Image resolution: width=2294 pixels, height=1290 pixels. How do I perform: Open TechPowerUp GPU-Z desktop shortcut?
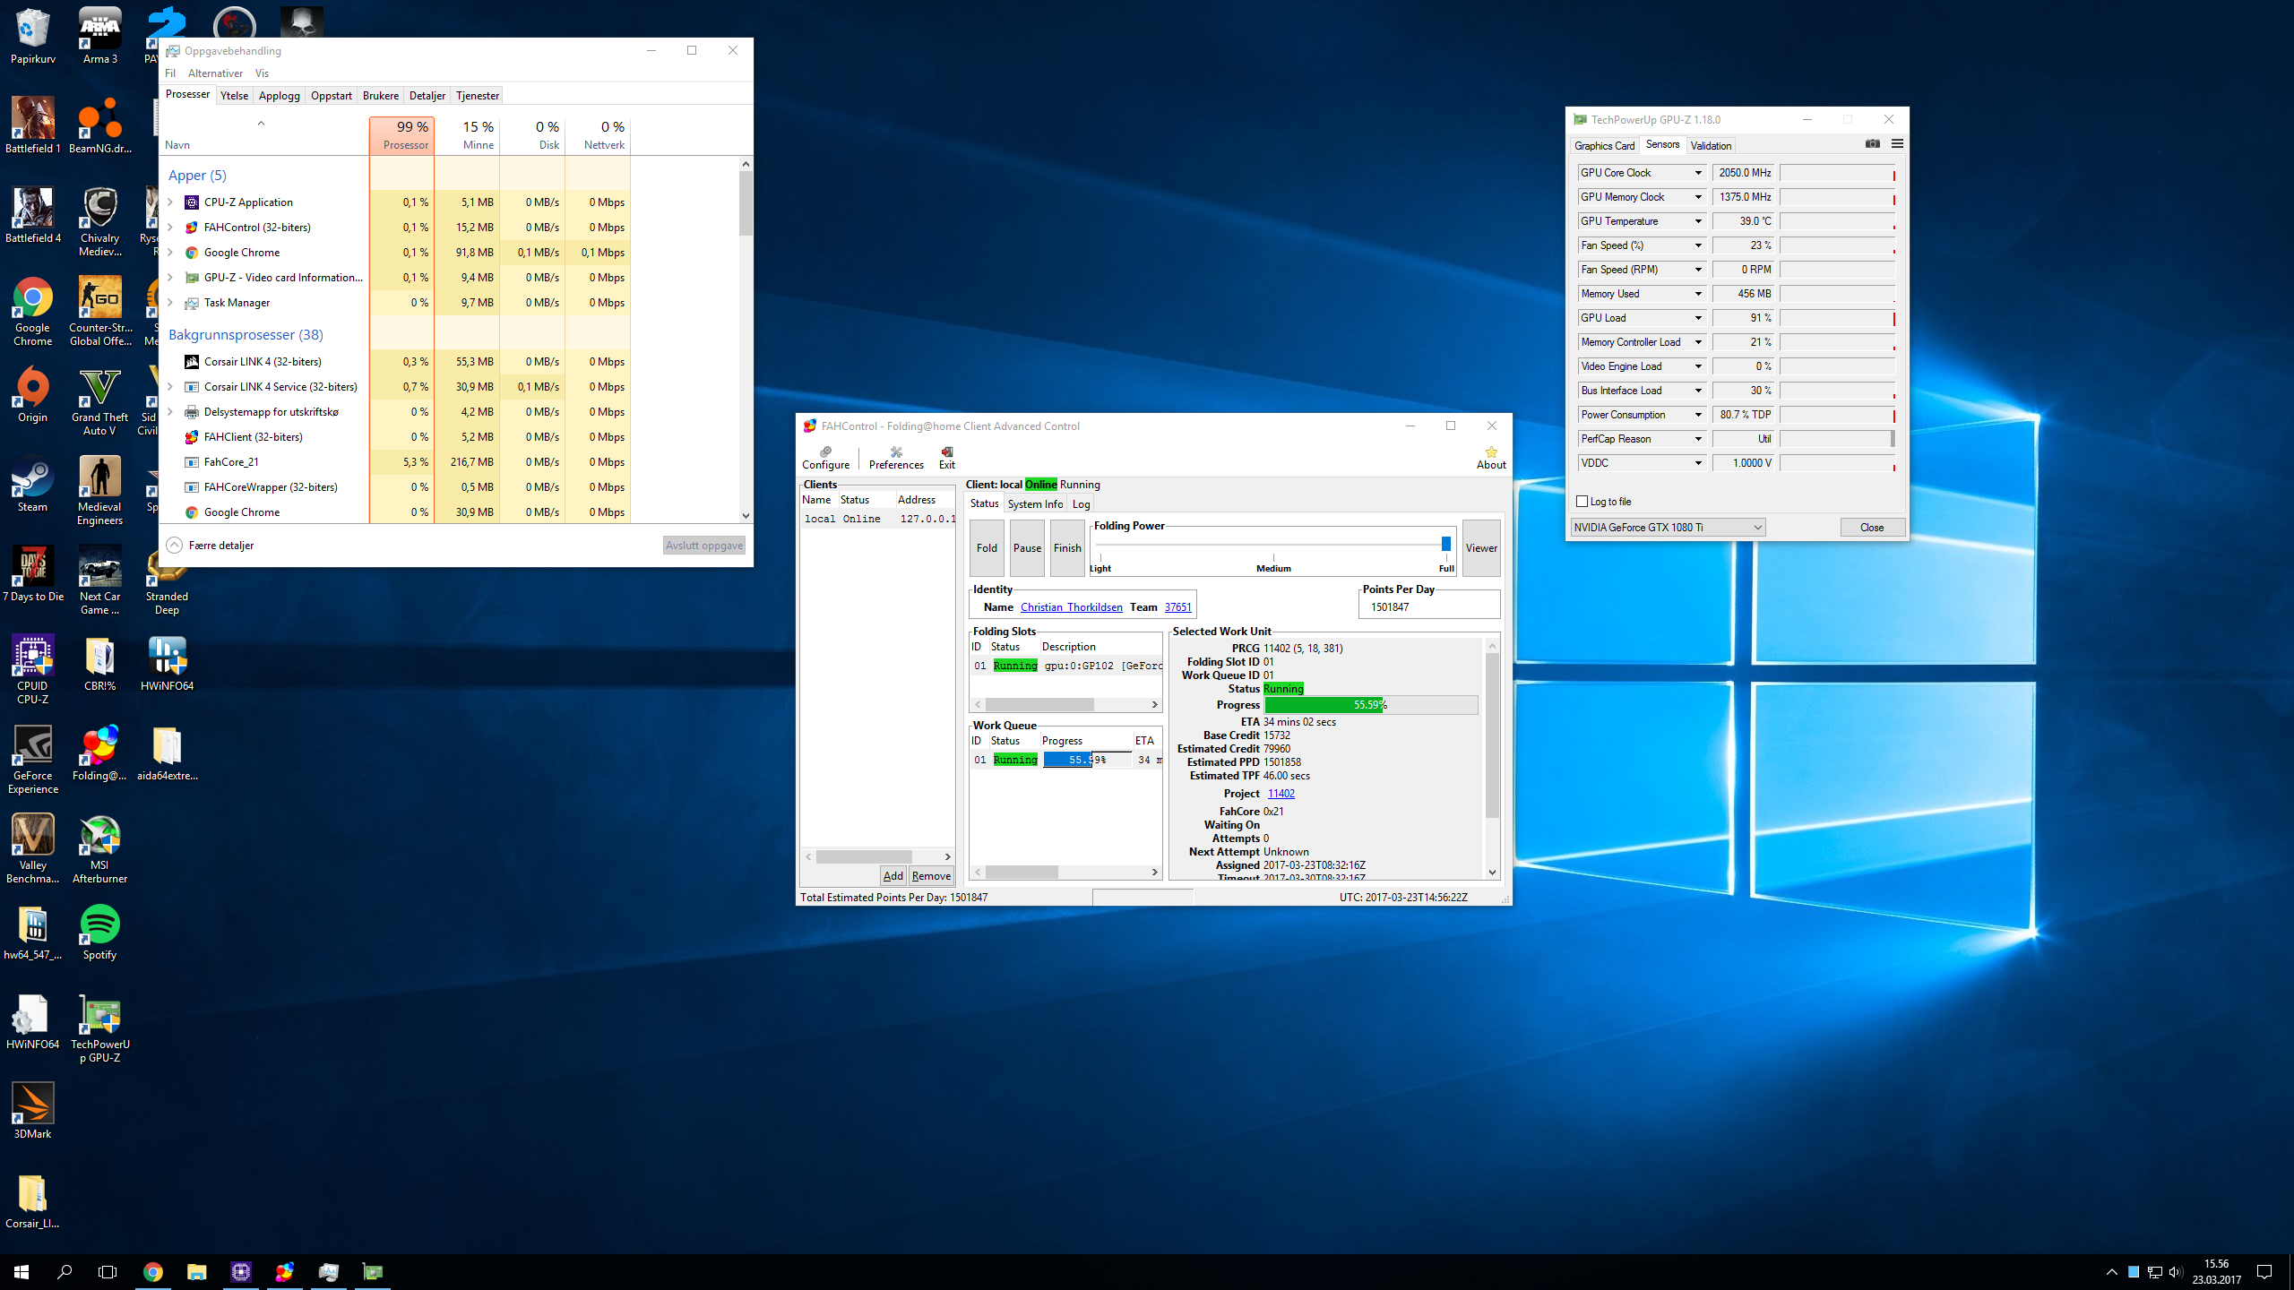click(x=99, y=1028)
